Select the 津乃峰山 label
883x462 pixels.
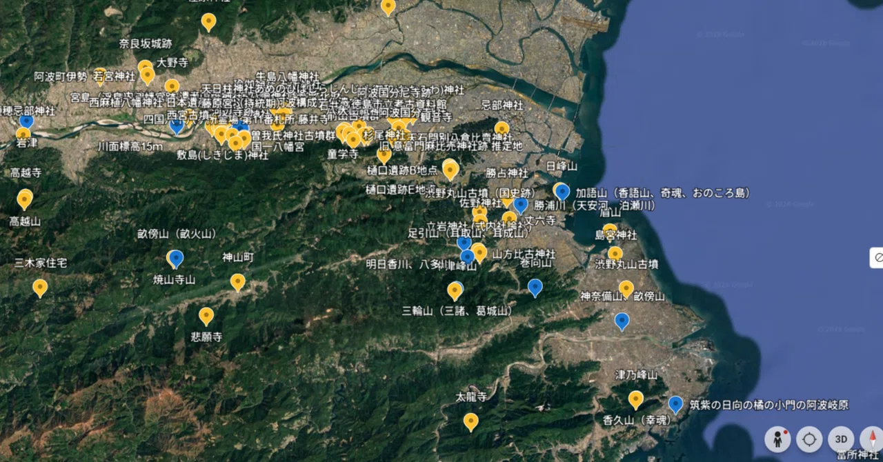(636, 374)
